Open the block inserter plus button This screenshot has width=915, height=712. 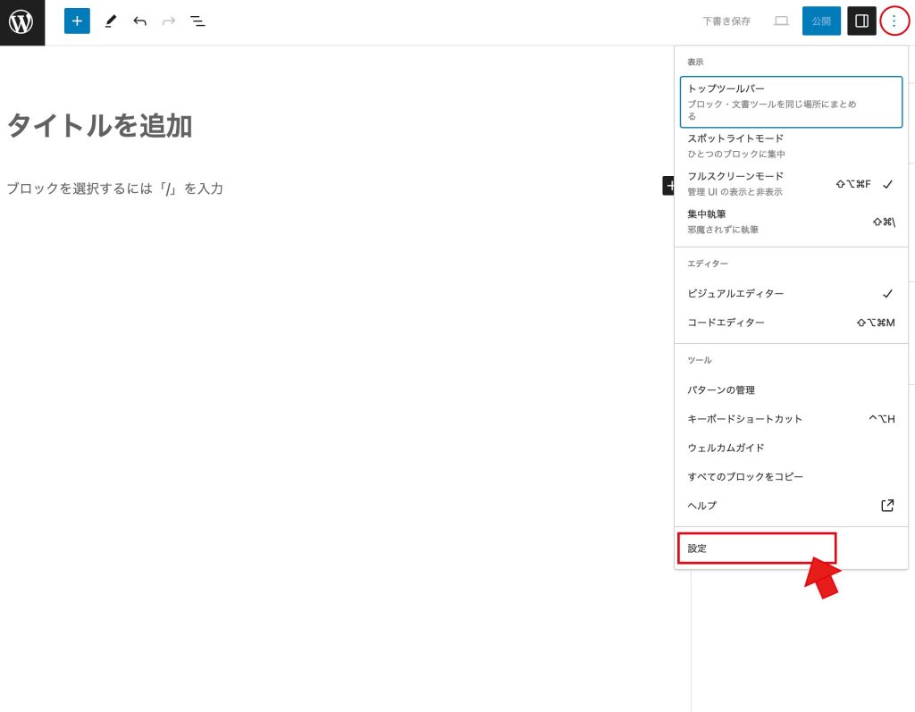77,21
